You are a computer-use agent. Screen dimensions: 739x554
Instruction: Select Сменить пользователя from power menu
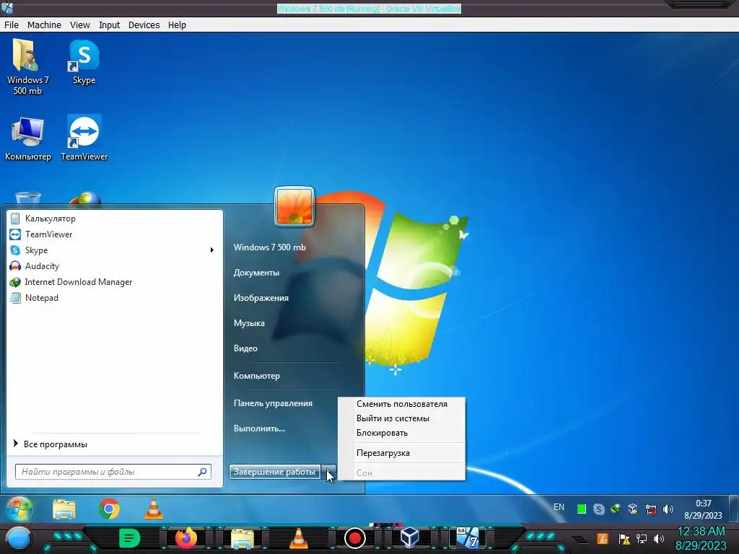(401, 404)
